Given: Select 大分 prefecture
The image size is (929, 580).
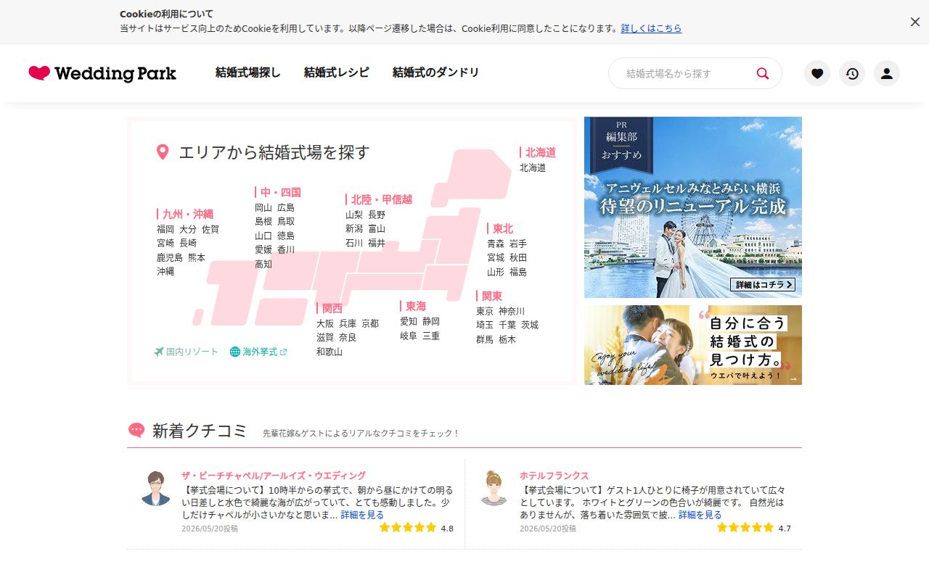Looking at the screenshot, I should click(x=188, y=229).
